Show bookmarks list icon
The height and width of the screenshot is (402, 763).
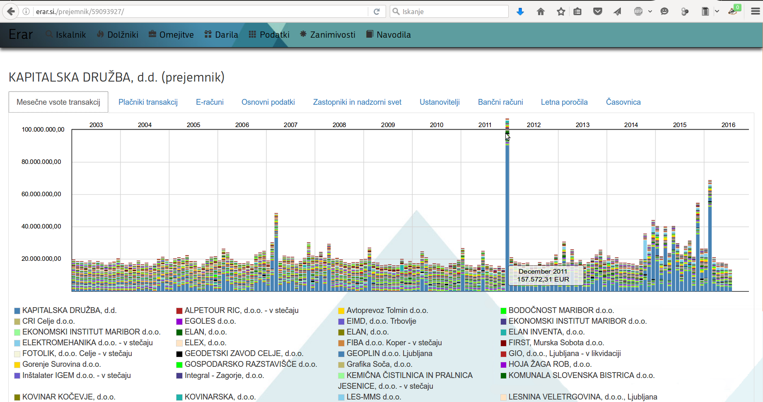click(577, 12)
